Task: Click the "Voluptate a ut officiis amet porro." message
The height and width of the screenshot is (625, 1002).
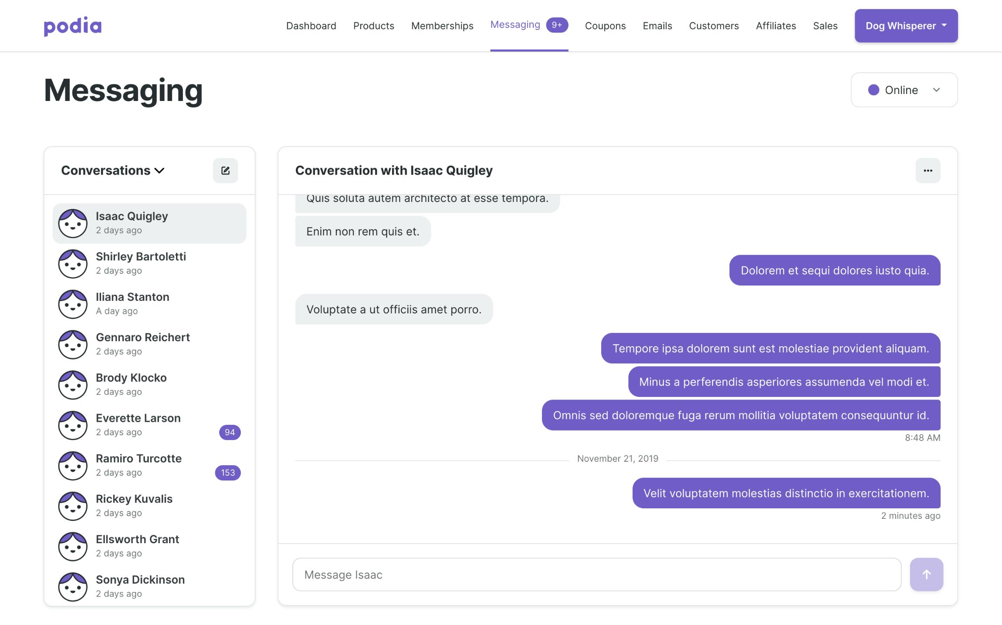Action: click(394, 309)
